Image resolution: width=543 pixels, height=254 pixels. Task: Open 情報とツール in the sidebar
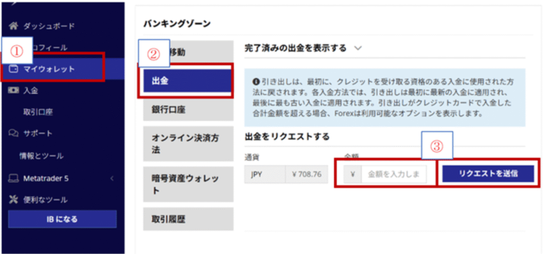(x=41, y=156)
